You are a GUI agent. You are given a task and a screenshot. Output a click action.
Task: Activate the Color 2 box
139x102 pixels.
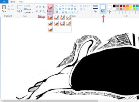[x=109, y=9]
